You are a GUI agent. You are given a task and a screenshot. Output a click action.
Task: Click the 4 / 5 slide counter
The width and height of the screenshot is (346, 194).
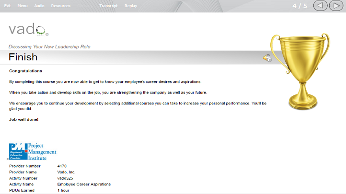300,6
